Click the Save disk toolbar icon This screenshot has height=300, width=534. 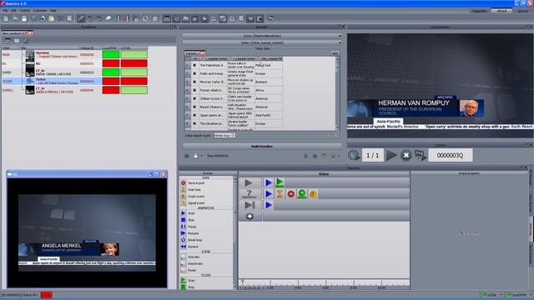[24, 18]
